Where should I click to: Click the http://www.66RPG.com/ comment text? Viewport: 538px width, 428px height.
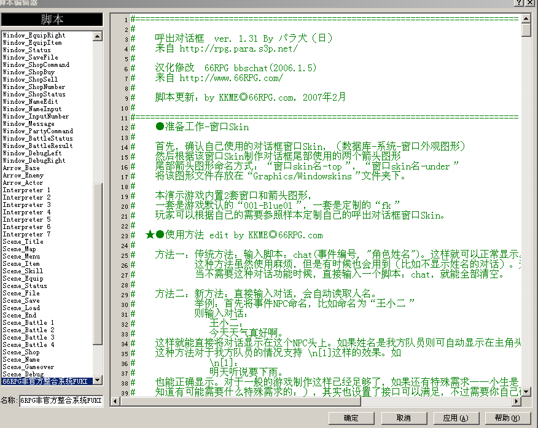click(232, 78)
